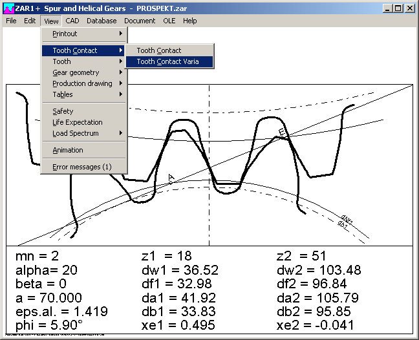The height and width of the screenshot is (340, 419).
Task: Choose Tooth Contact in the submenu
Action: [158, 50]
